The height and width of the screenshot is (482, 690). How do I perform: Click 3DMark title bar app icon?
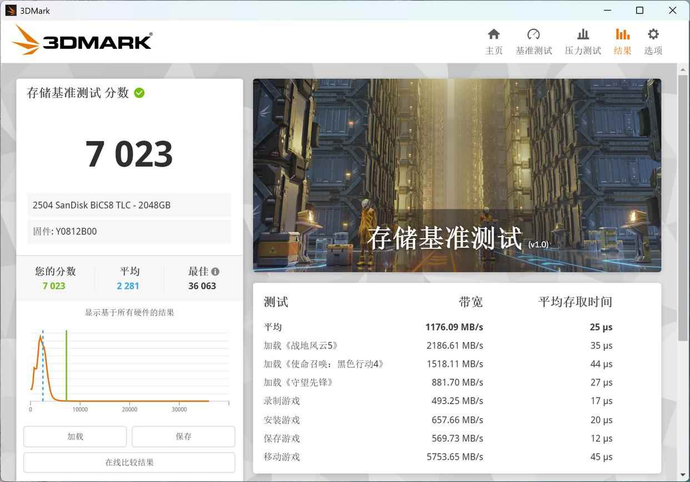[x=11, y=11]
